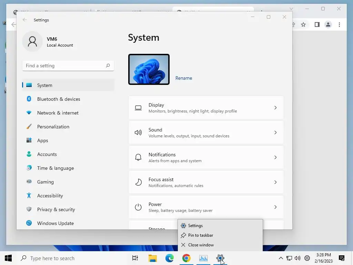The image size is (353, 265).
Task: Go to Privacy & security
Action: (x=68, y=209)
